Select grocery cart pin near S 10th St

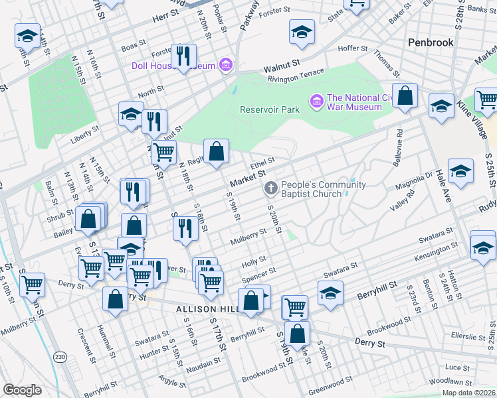[32, 288]
